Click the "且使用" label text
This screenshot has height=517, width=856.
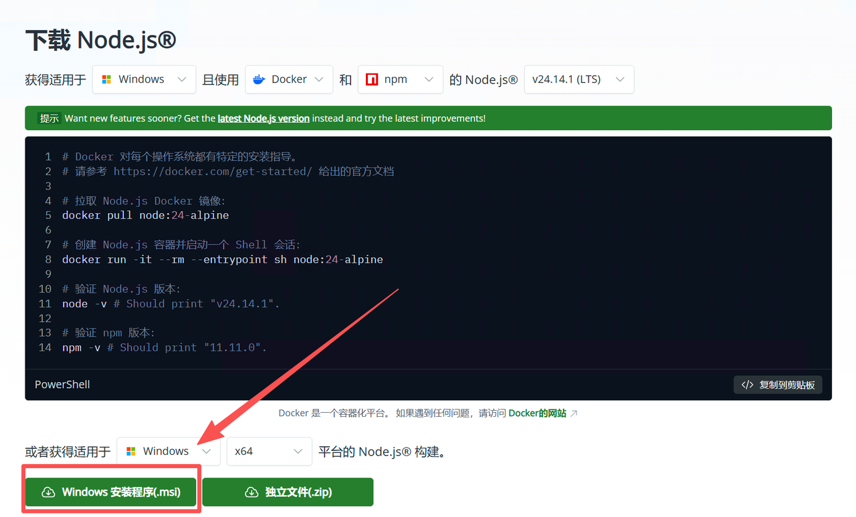click(x=221, y=79)
